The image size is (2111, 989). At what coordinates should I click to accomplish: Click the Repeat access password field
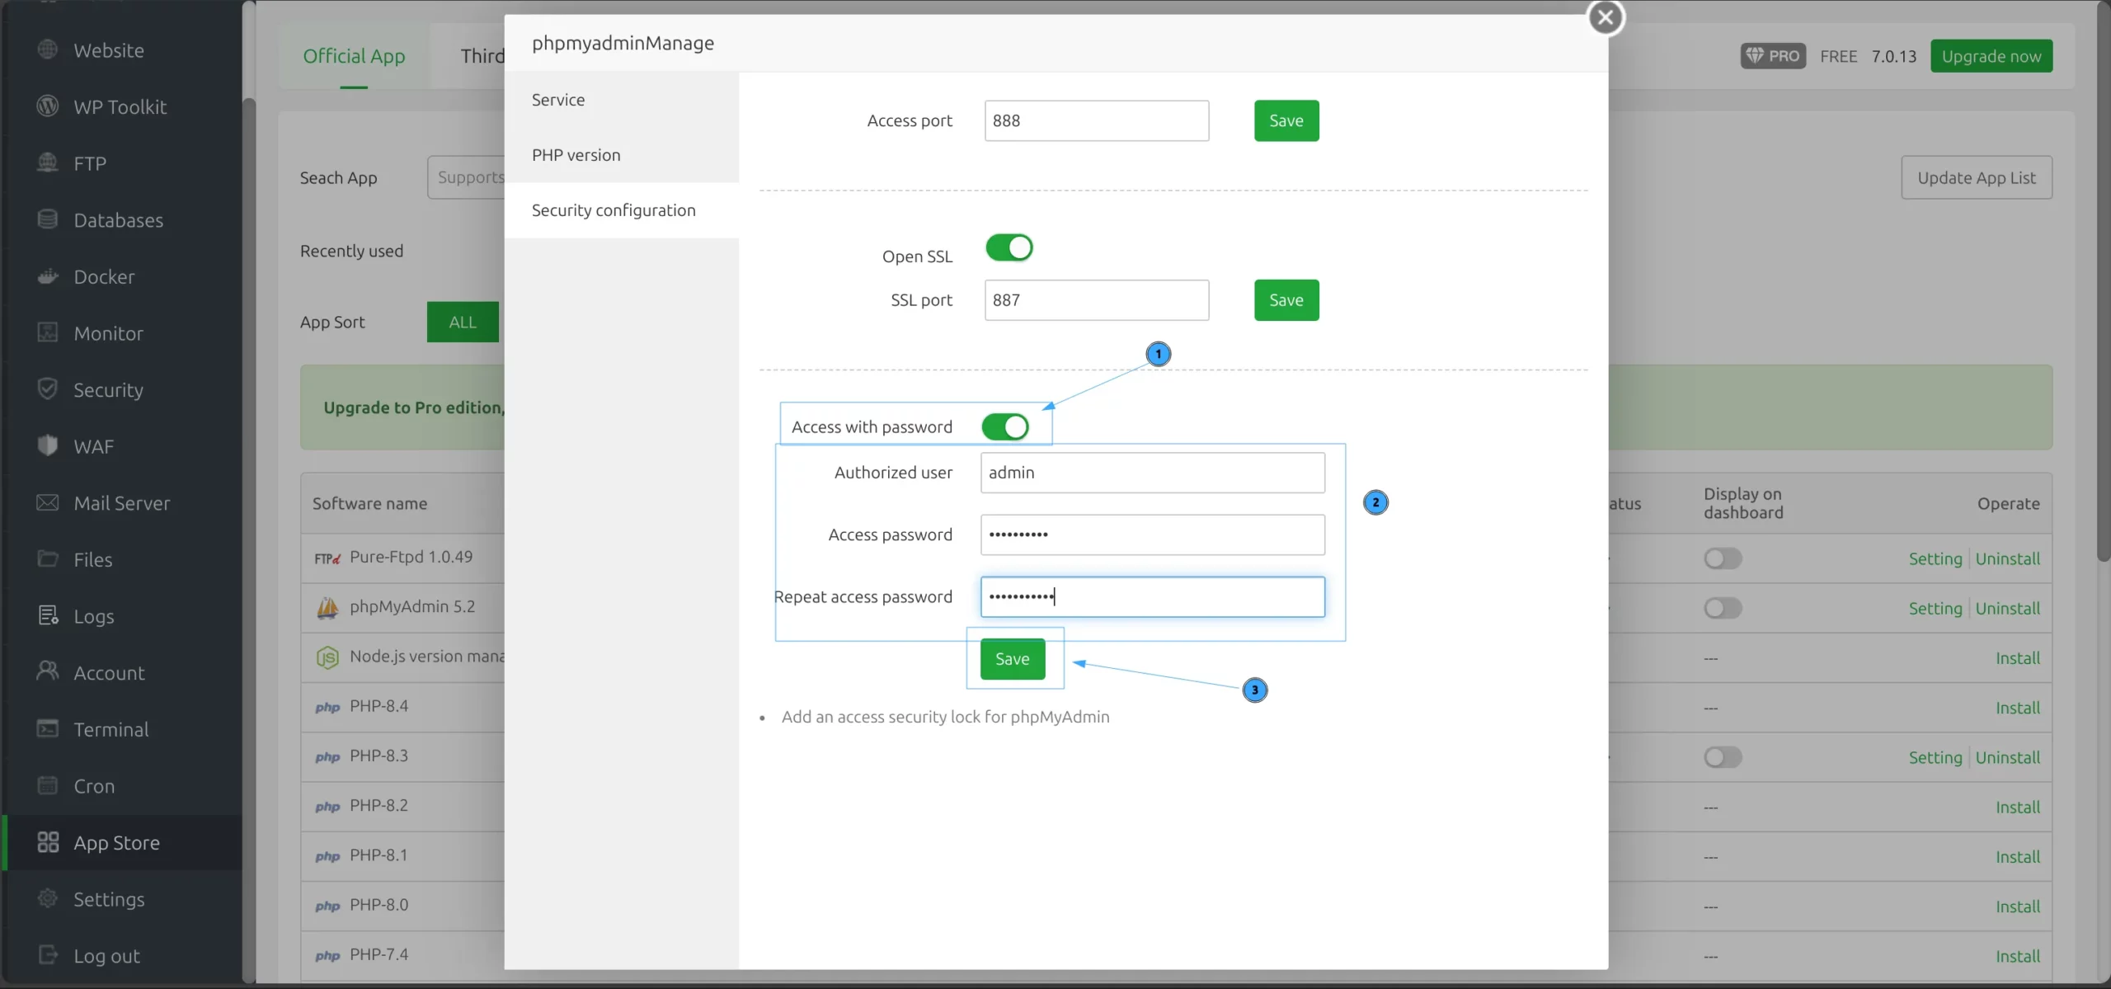pyautogui.click(x=1153, y=596)
